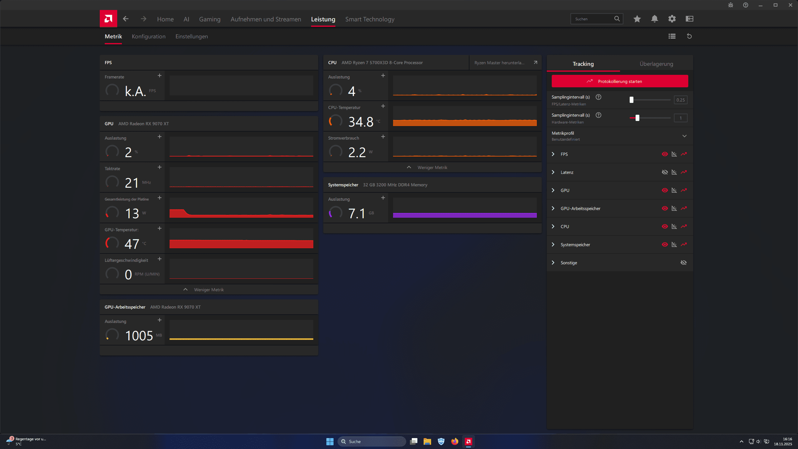Open the favorites star icon
Viewport: 798px width, 449px height.
[x=637, y=19]
